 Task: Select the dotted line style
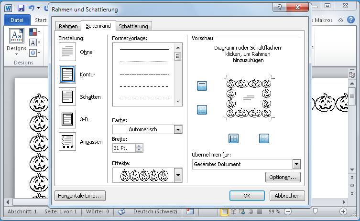pos(144,62)
